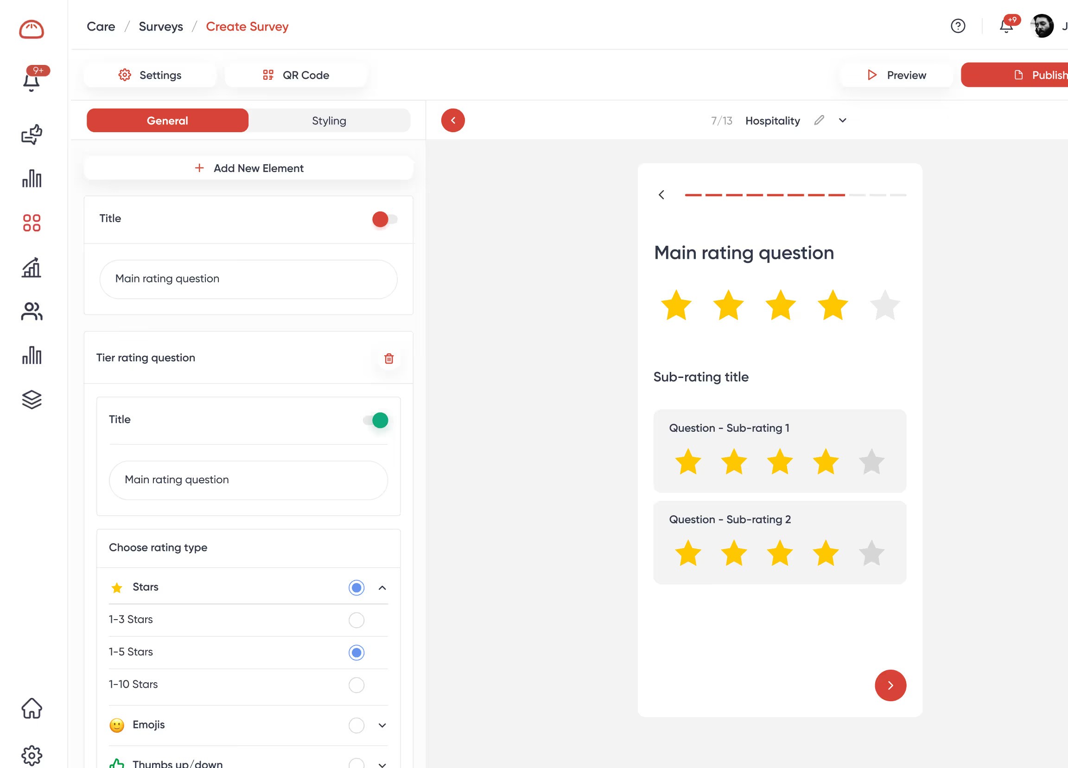Open the users sidebar icon

[x=32, y=312]
